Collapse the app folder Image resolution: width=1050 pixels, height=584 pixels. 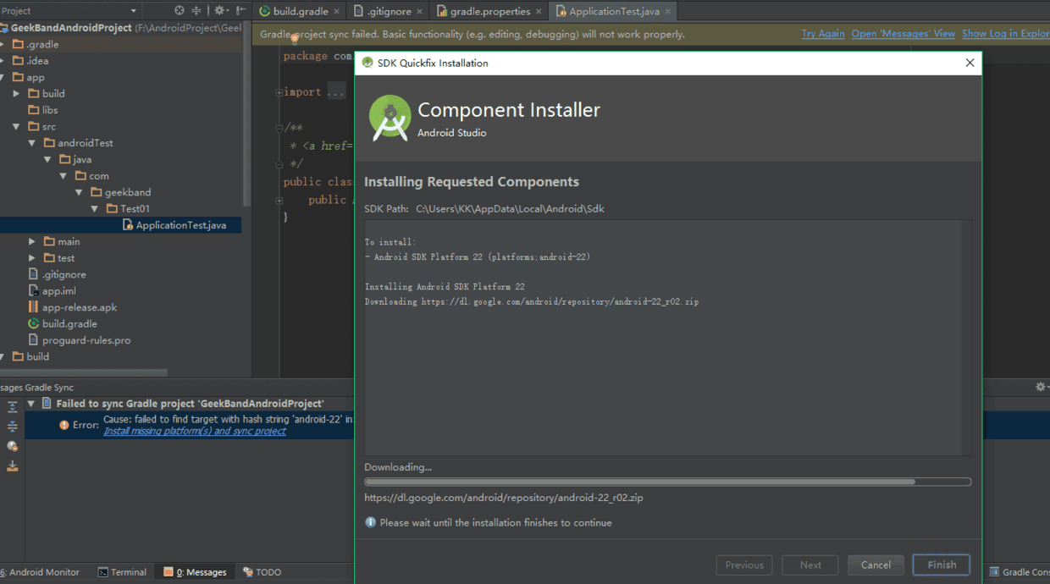[3, 77]
